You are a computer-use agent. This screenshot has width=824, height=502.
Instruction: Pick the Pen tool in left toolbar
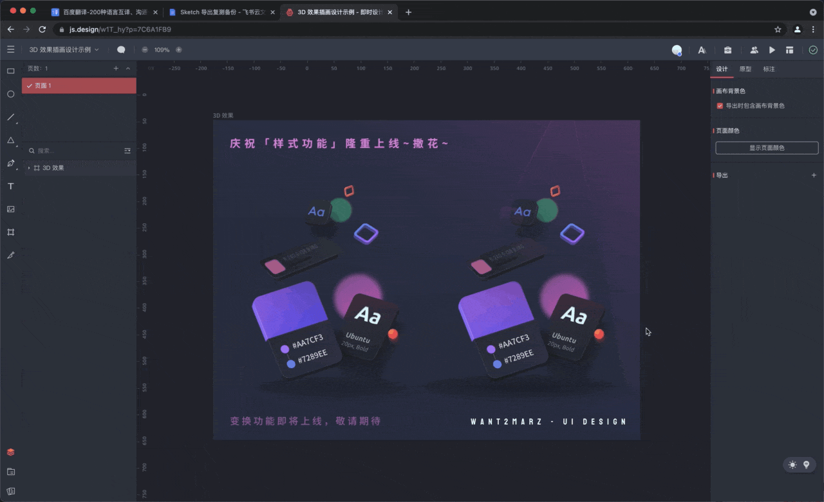(x=10, y=163)
